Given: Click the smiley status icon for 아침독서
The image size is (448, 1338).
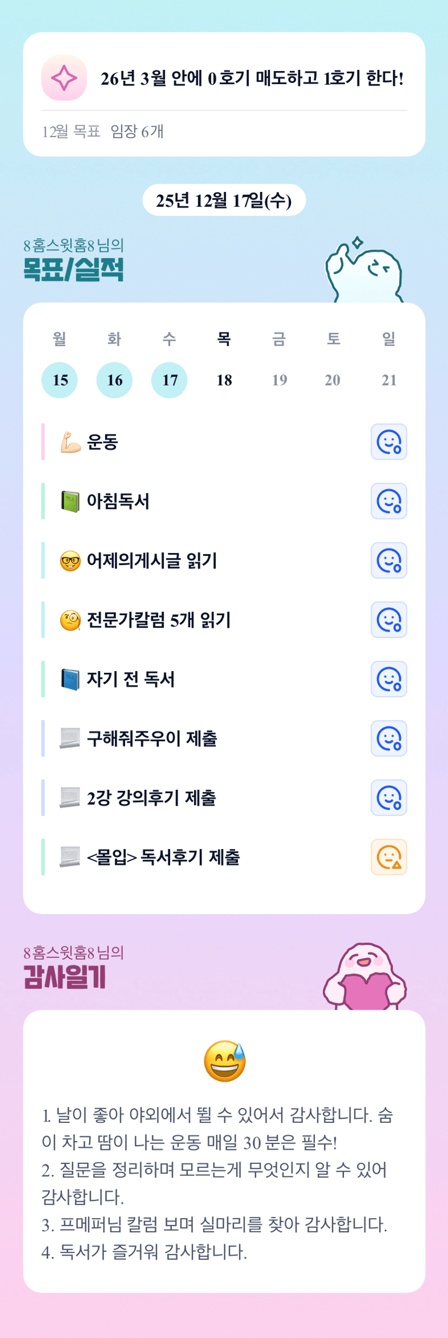Looking at the screenshot, I should [388, 501].
